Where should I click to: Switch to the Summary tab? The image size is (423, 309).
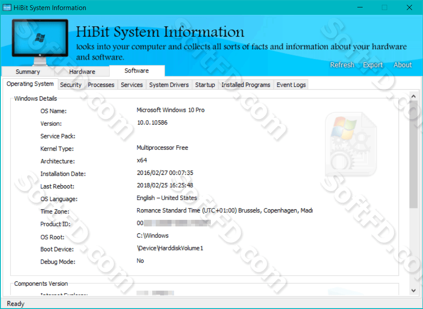pos(28,72)
